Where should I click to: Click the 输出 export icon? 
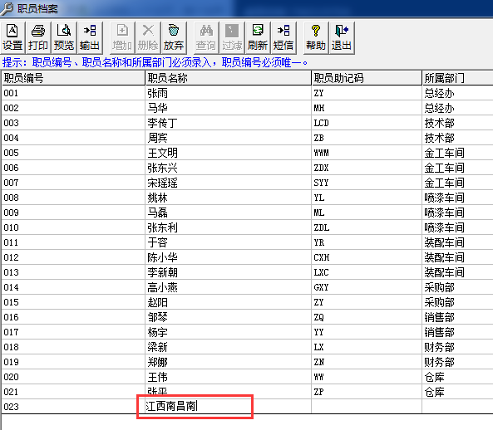tap(90, 37)
